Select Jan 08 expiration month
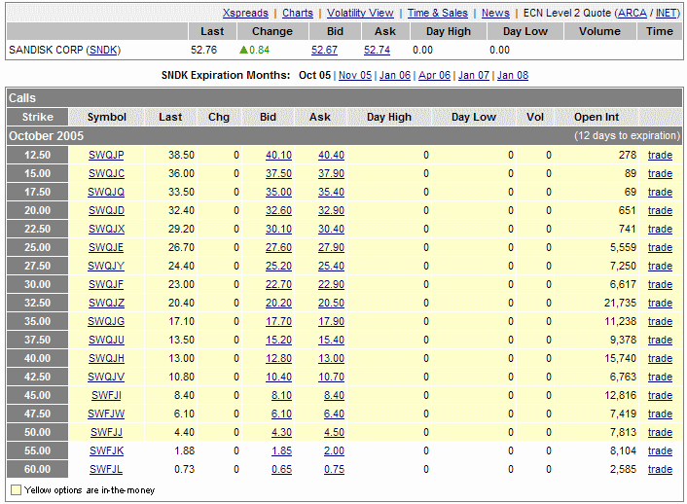The image size is (687, 504). point(513,75)
